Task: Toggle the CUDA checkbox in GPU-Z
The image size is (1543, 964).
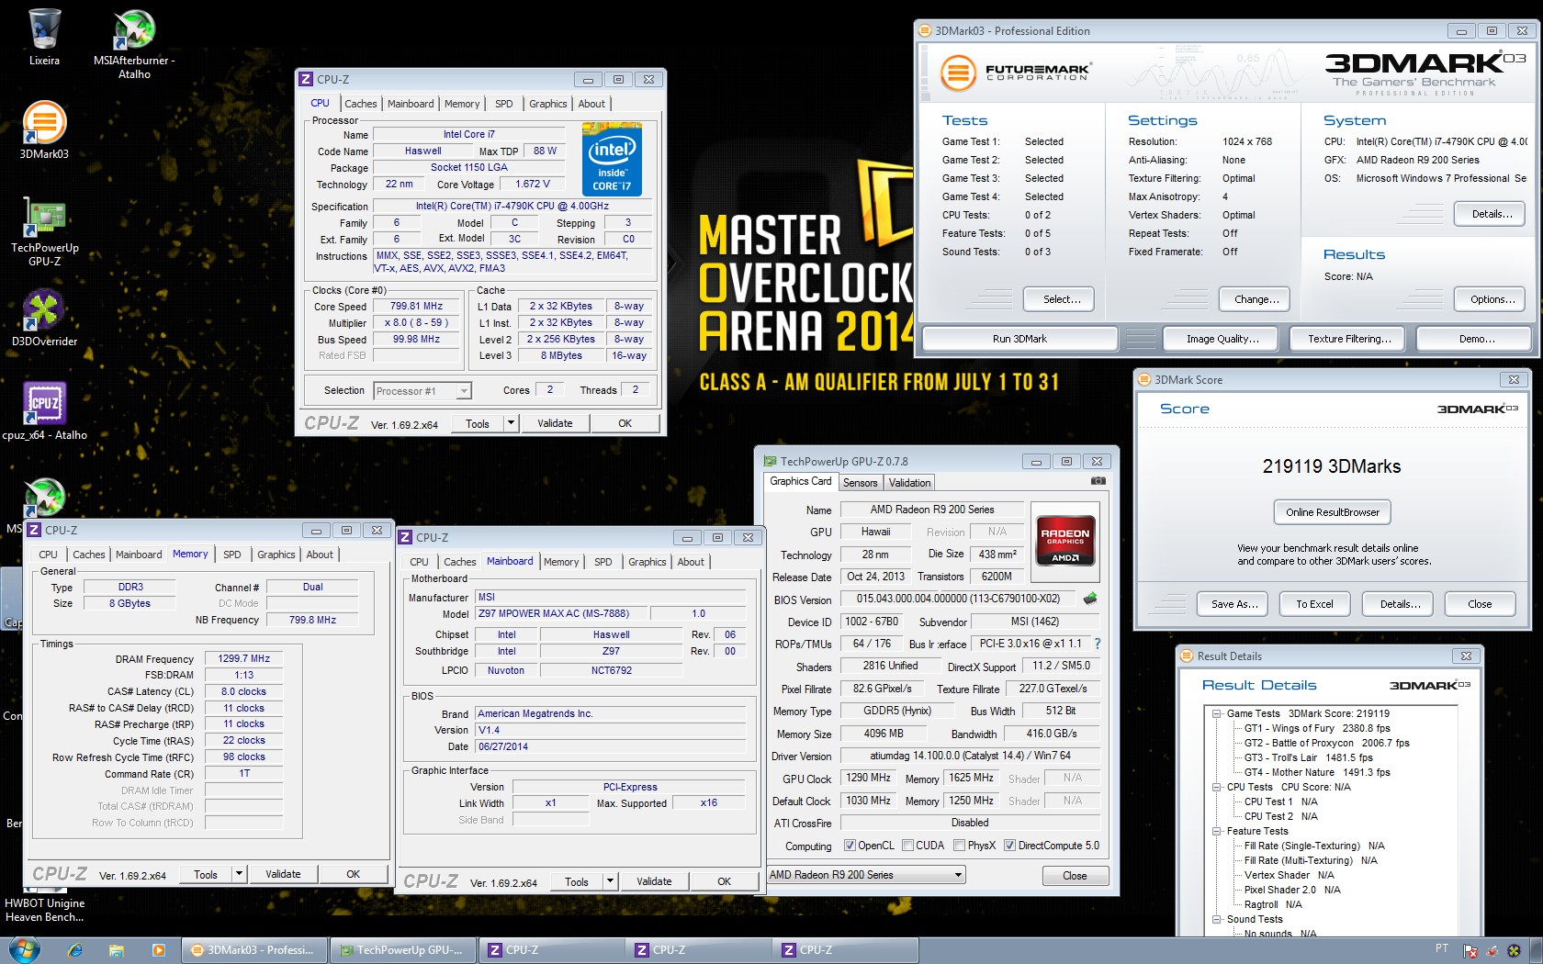Action: pyautogui.click(x=907, y=846)
